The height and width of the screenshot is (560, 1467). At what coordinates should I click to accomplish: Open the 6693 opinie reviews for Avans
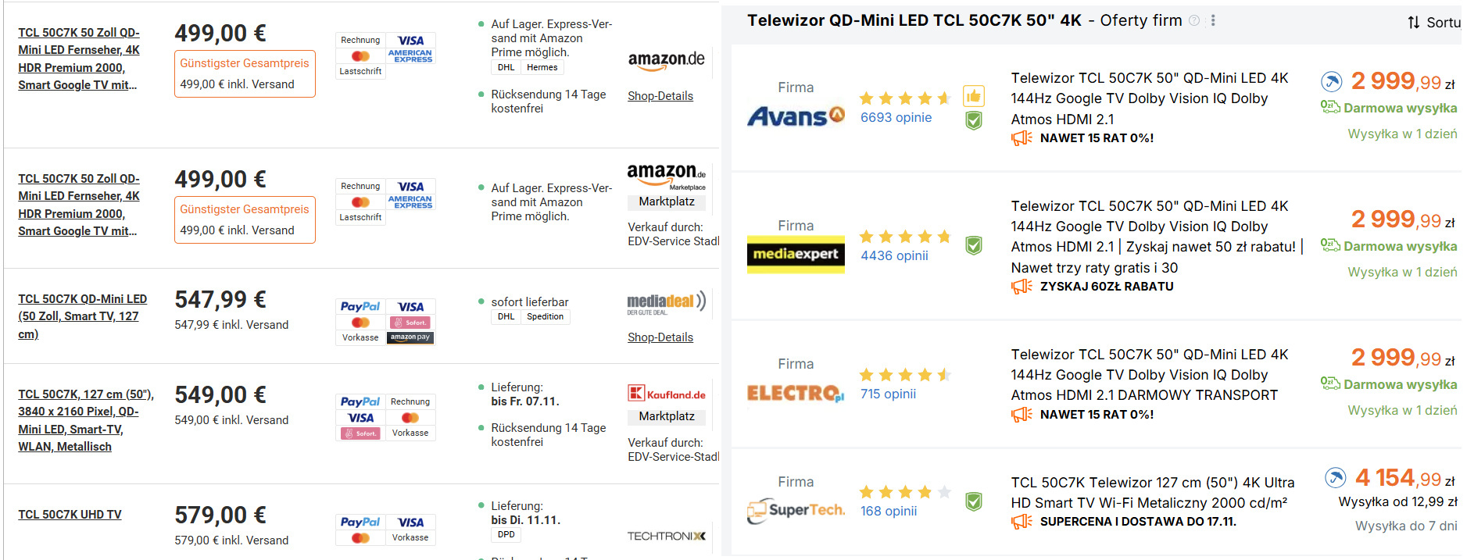[896, 118]
